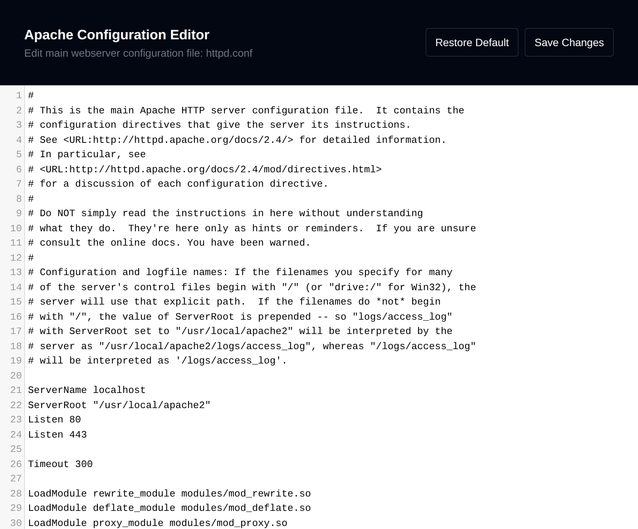Click the 'Timeout 300' line
The image size is (638, 529).
point(60,464)
